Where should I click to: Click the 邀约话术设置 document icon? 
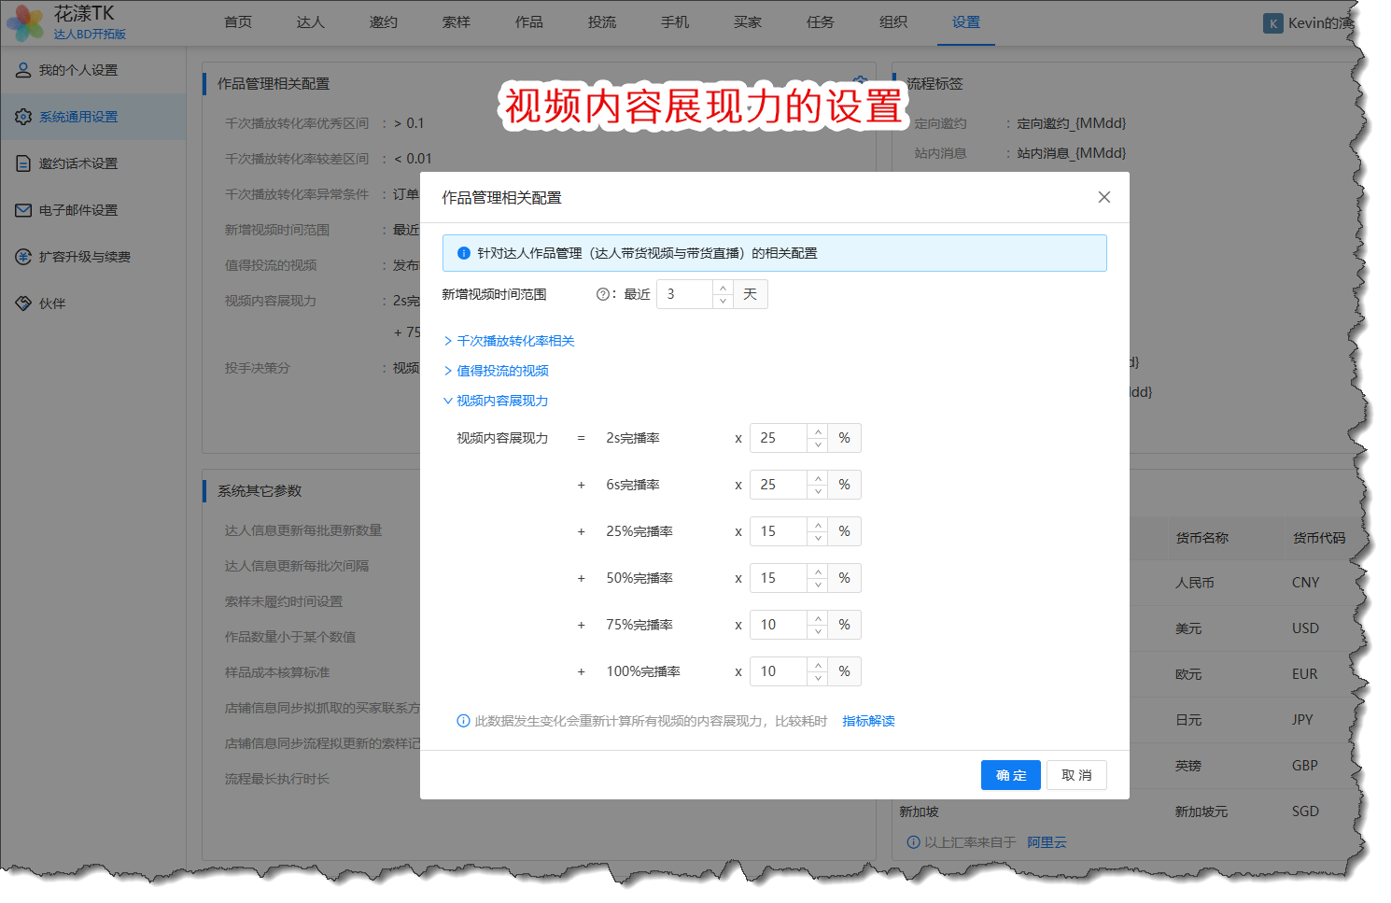[x=23, y=163]
